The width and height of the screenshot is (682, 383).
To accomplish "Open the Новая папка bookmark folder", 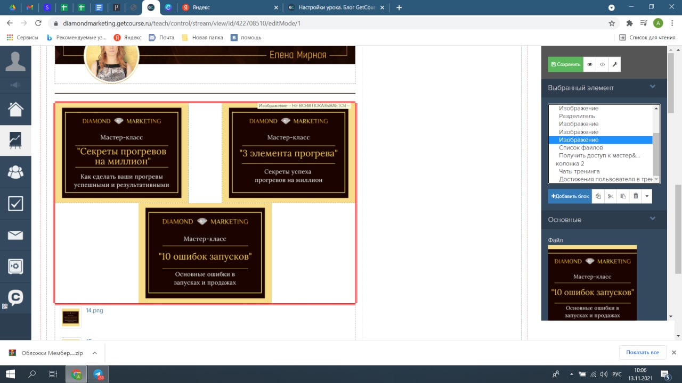I will [x=202, y=37].
